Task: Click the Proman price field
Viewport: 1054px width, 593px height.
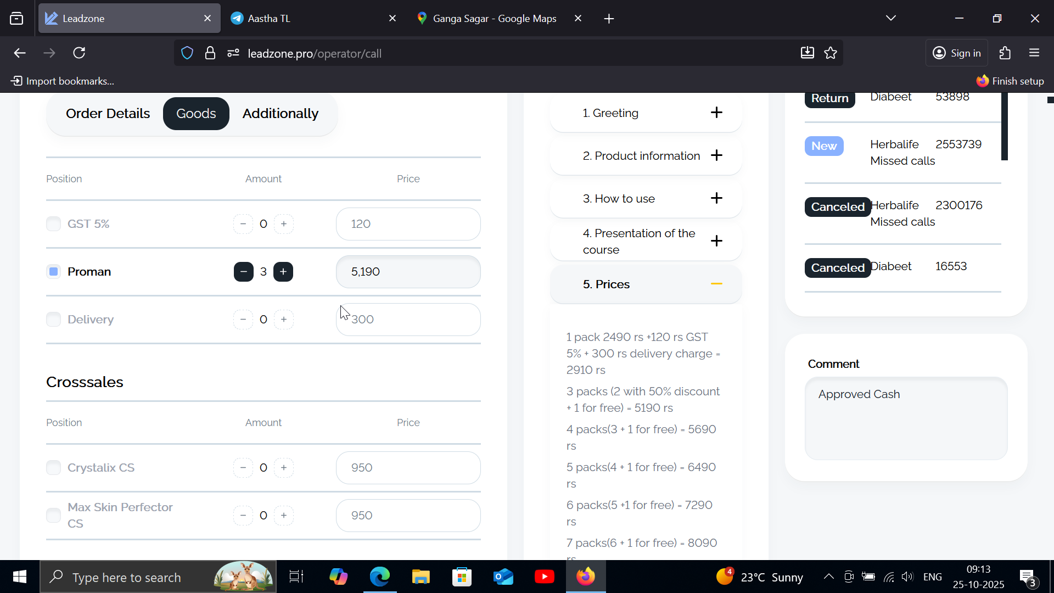Action: click(408, 272)
